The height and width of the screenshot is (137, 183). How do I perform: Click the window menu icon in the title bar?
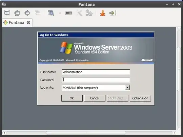click(4, 4)
